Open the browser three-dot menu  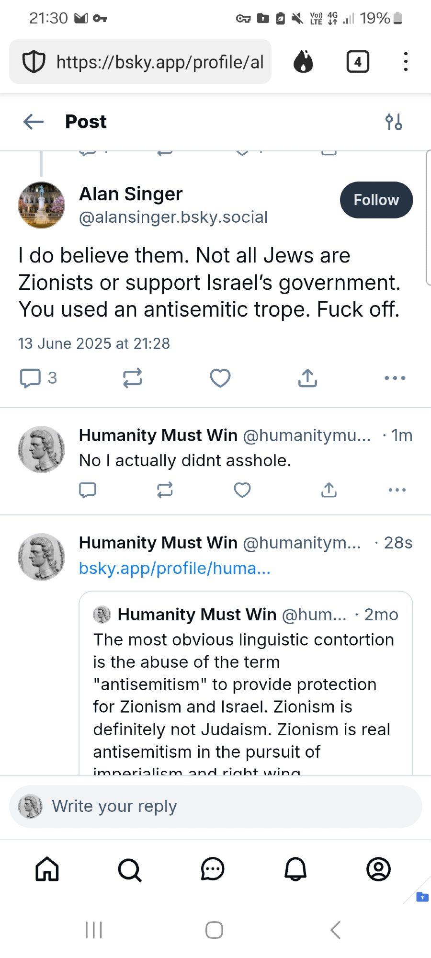(406, 62)
